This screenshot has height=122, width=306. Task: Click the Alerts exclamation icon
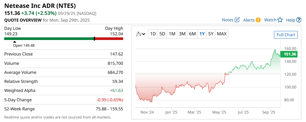258,20
